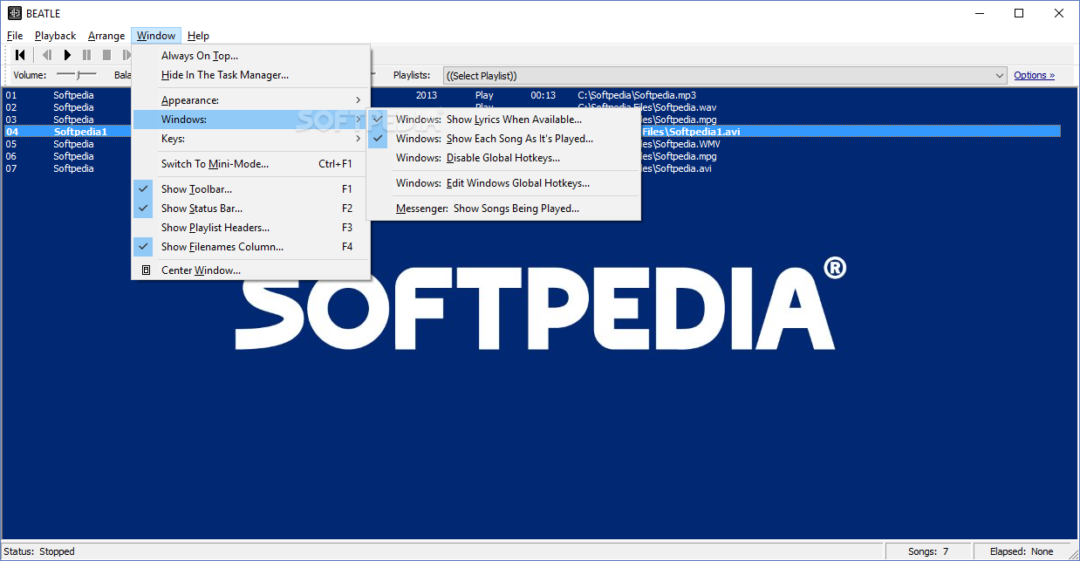Open the Playback menu
Viewport: 1080px width, 561px height.
[56, 36]
